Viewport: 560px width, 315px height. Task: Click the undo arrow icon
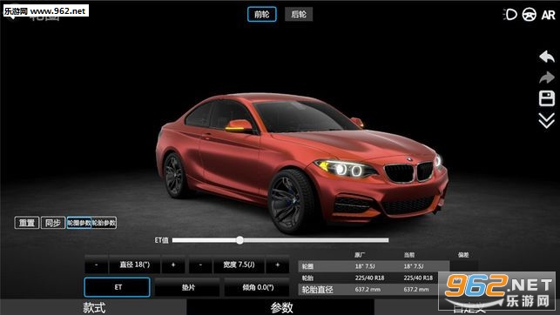547,57
